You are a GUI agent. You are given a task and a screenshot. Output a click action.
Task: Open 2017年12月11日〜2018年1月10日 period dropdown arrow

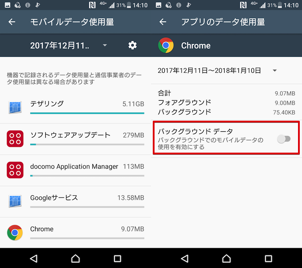pyautogui.click(x=275, y=71)
